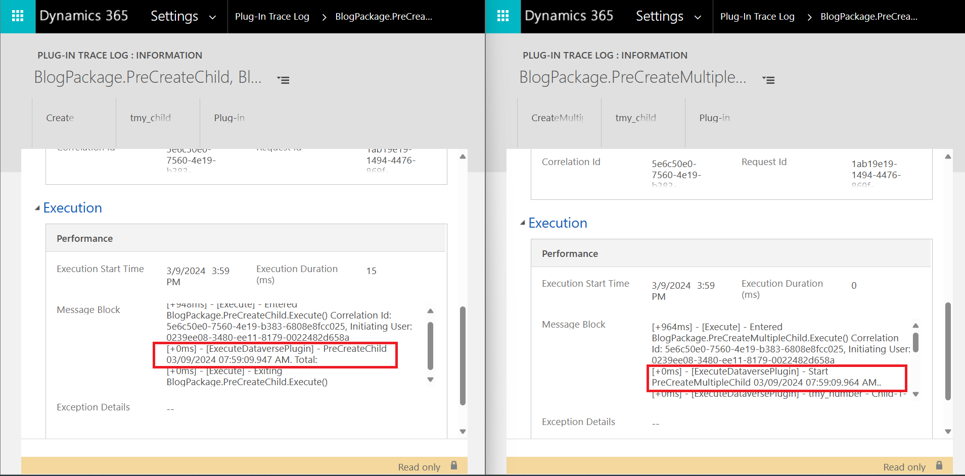Open Plug-In Trace Log breadcrumb in right window
Screen dimensions: 965x476
[x=757, y=17]
